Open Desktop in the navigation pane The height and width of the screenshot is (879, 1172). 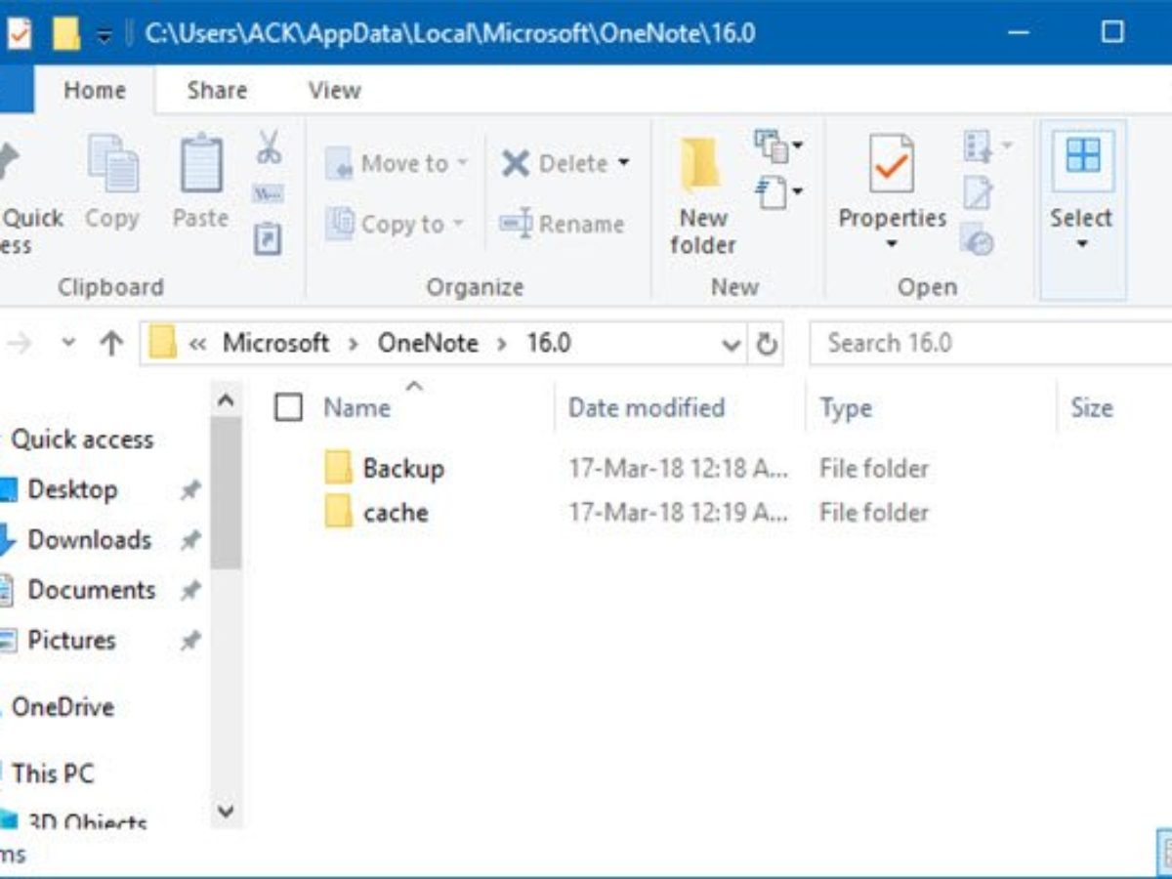click(72, 489)
